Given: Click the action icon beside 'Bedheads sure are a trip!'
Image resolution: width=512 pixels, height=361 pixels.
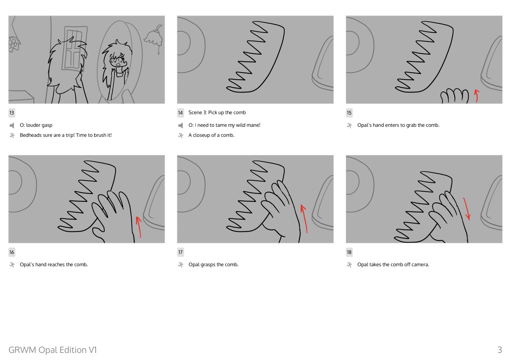Looking at the screenshot, I should 12,135.
